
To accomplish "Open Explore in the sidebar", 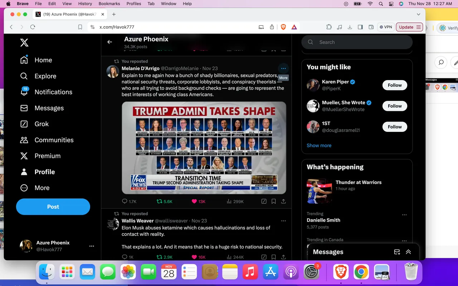I will click(x=38, y=76).
